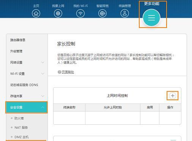Click the 安全设置 sidebar label
This screenshot has height=141, width=192.
point(16,107)
